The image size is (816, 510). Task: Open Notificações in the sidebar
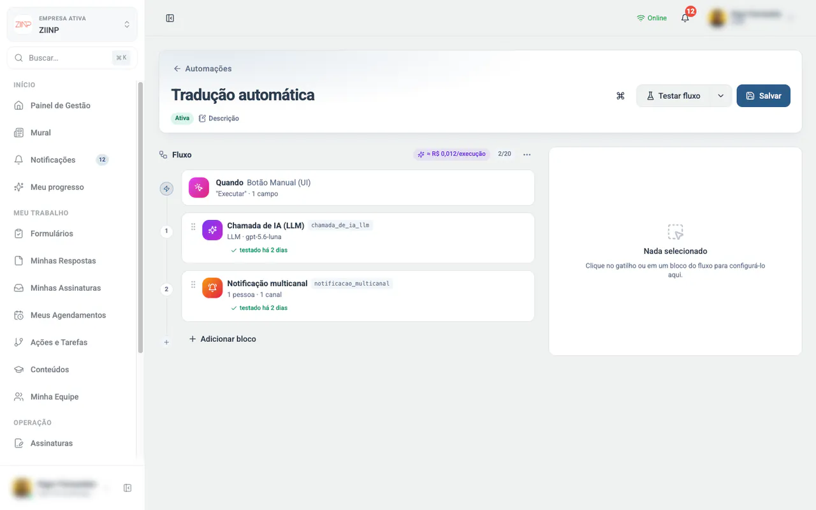(72, 160)
